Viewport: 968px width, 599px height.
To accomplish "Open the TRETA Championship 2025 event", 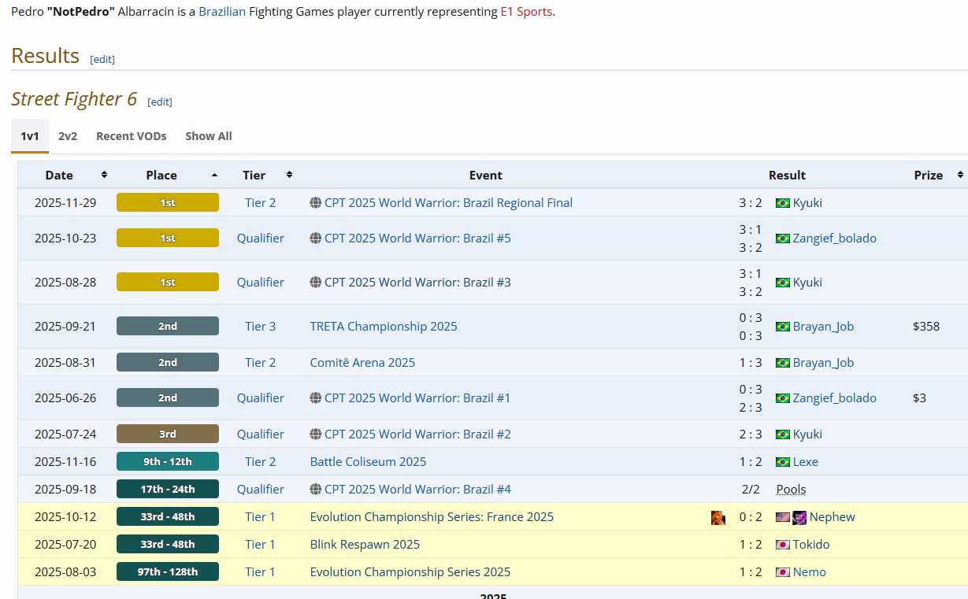I will [384, 326].
